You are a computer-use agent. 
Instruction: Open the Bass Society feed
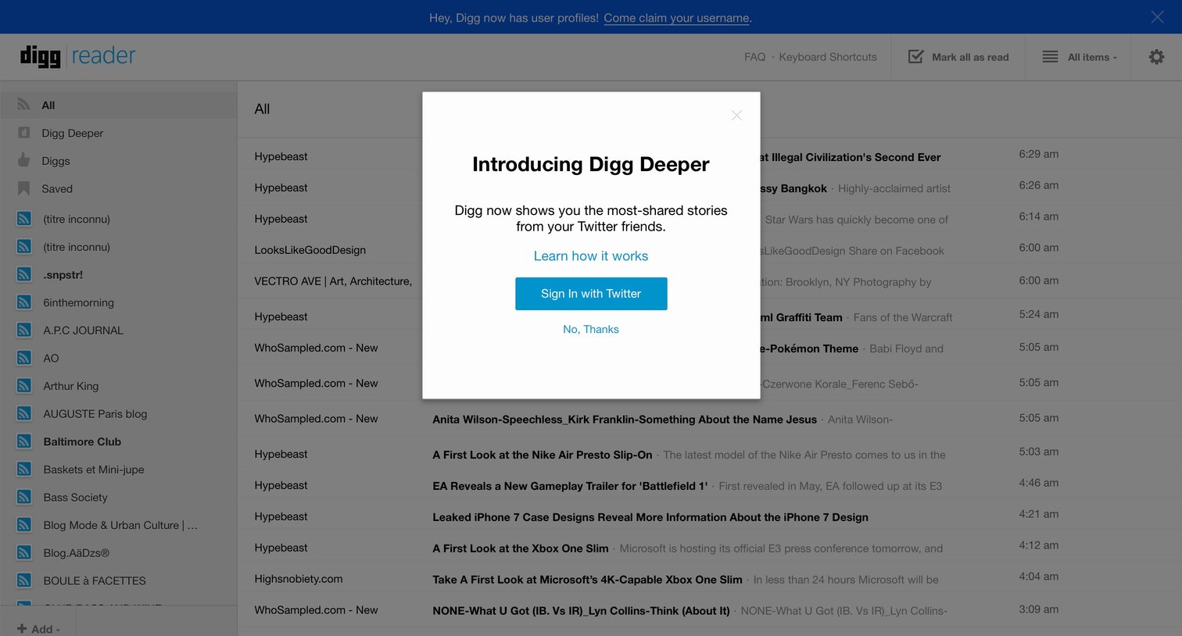click(75, 497)
